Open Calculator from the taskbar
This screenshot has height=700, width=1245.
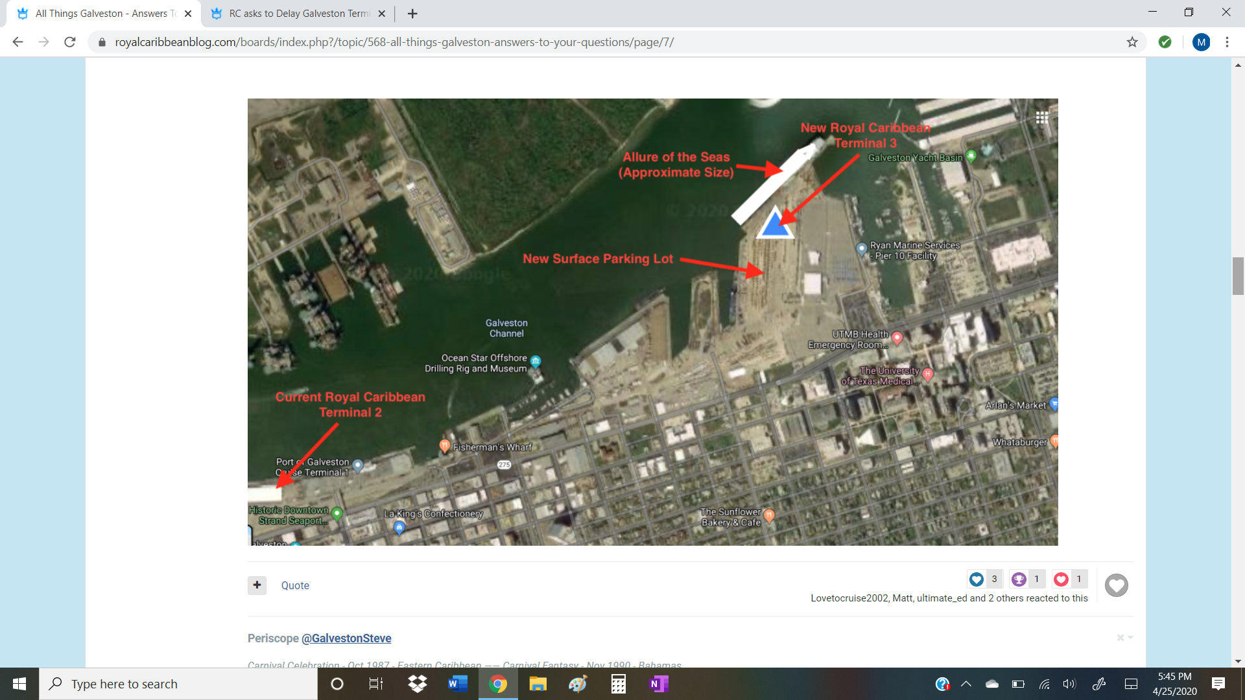coord(618,684)
